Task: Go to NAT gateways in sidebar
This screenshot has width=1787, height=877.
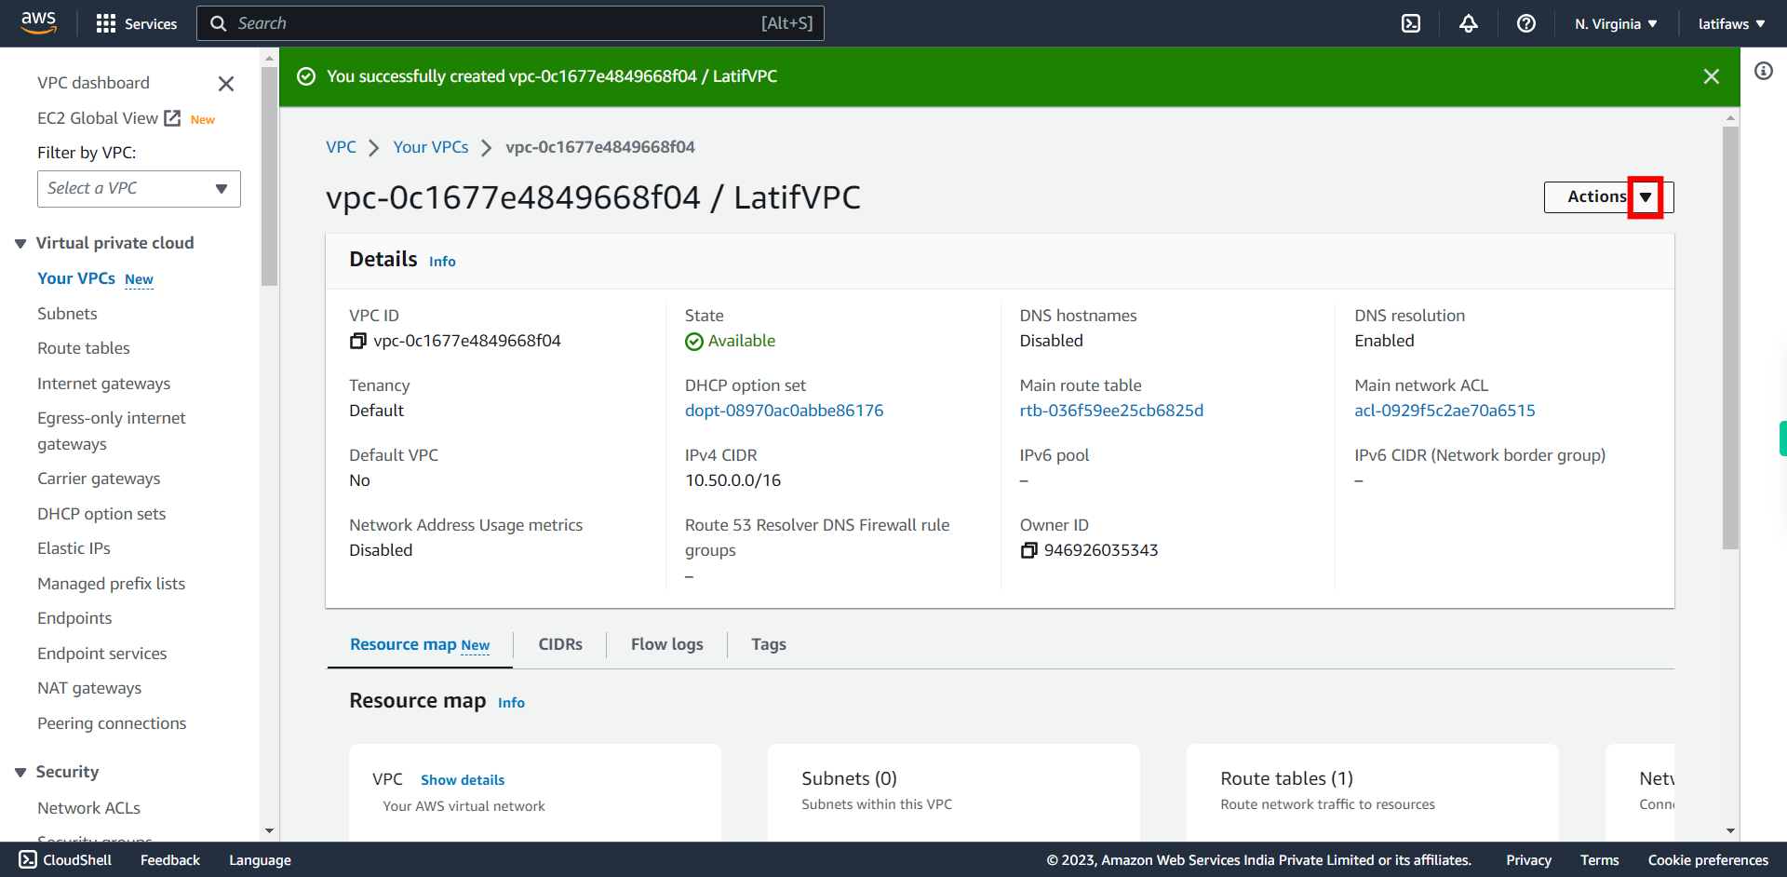Action: (x=89, y=688)
